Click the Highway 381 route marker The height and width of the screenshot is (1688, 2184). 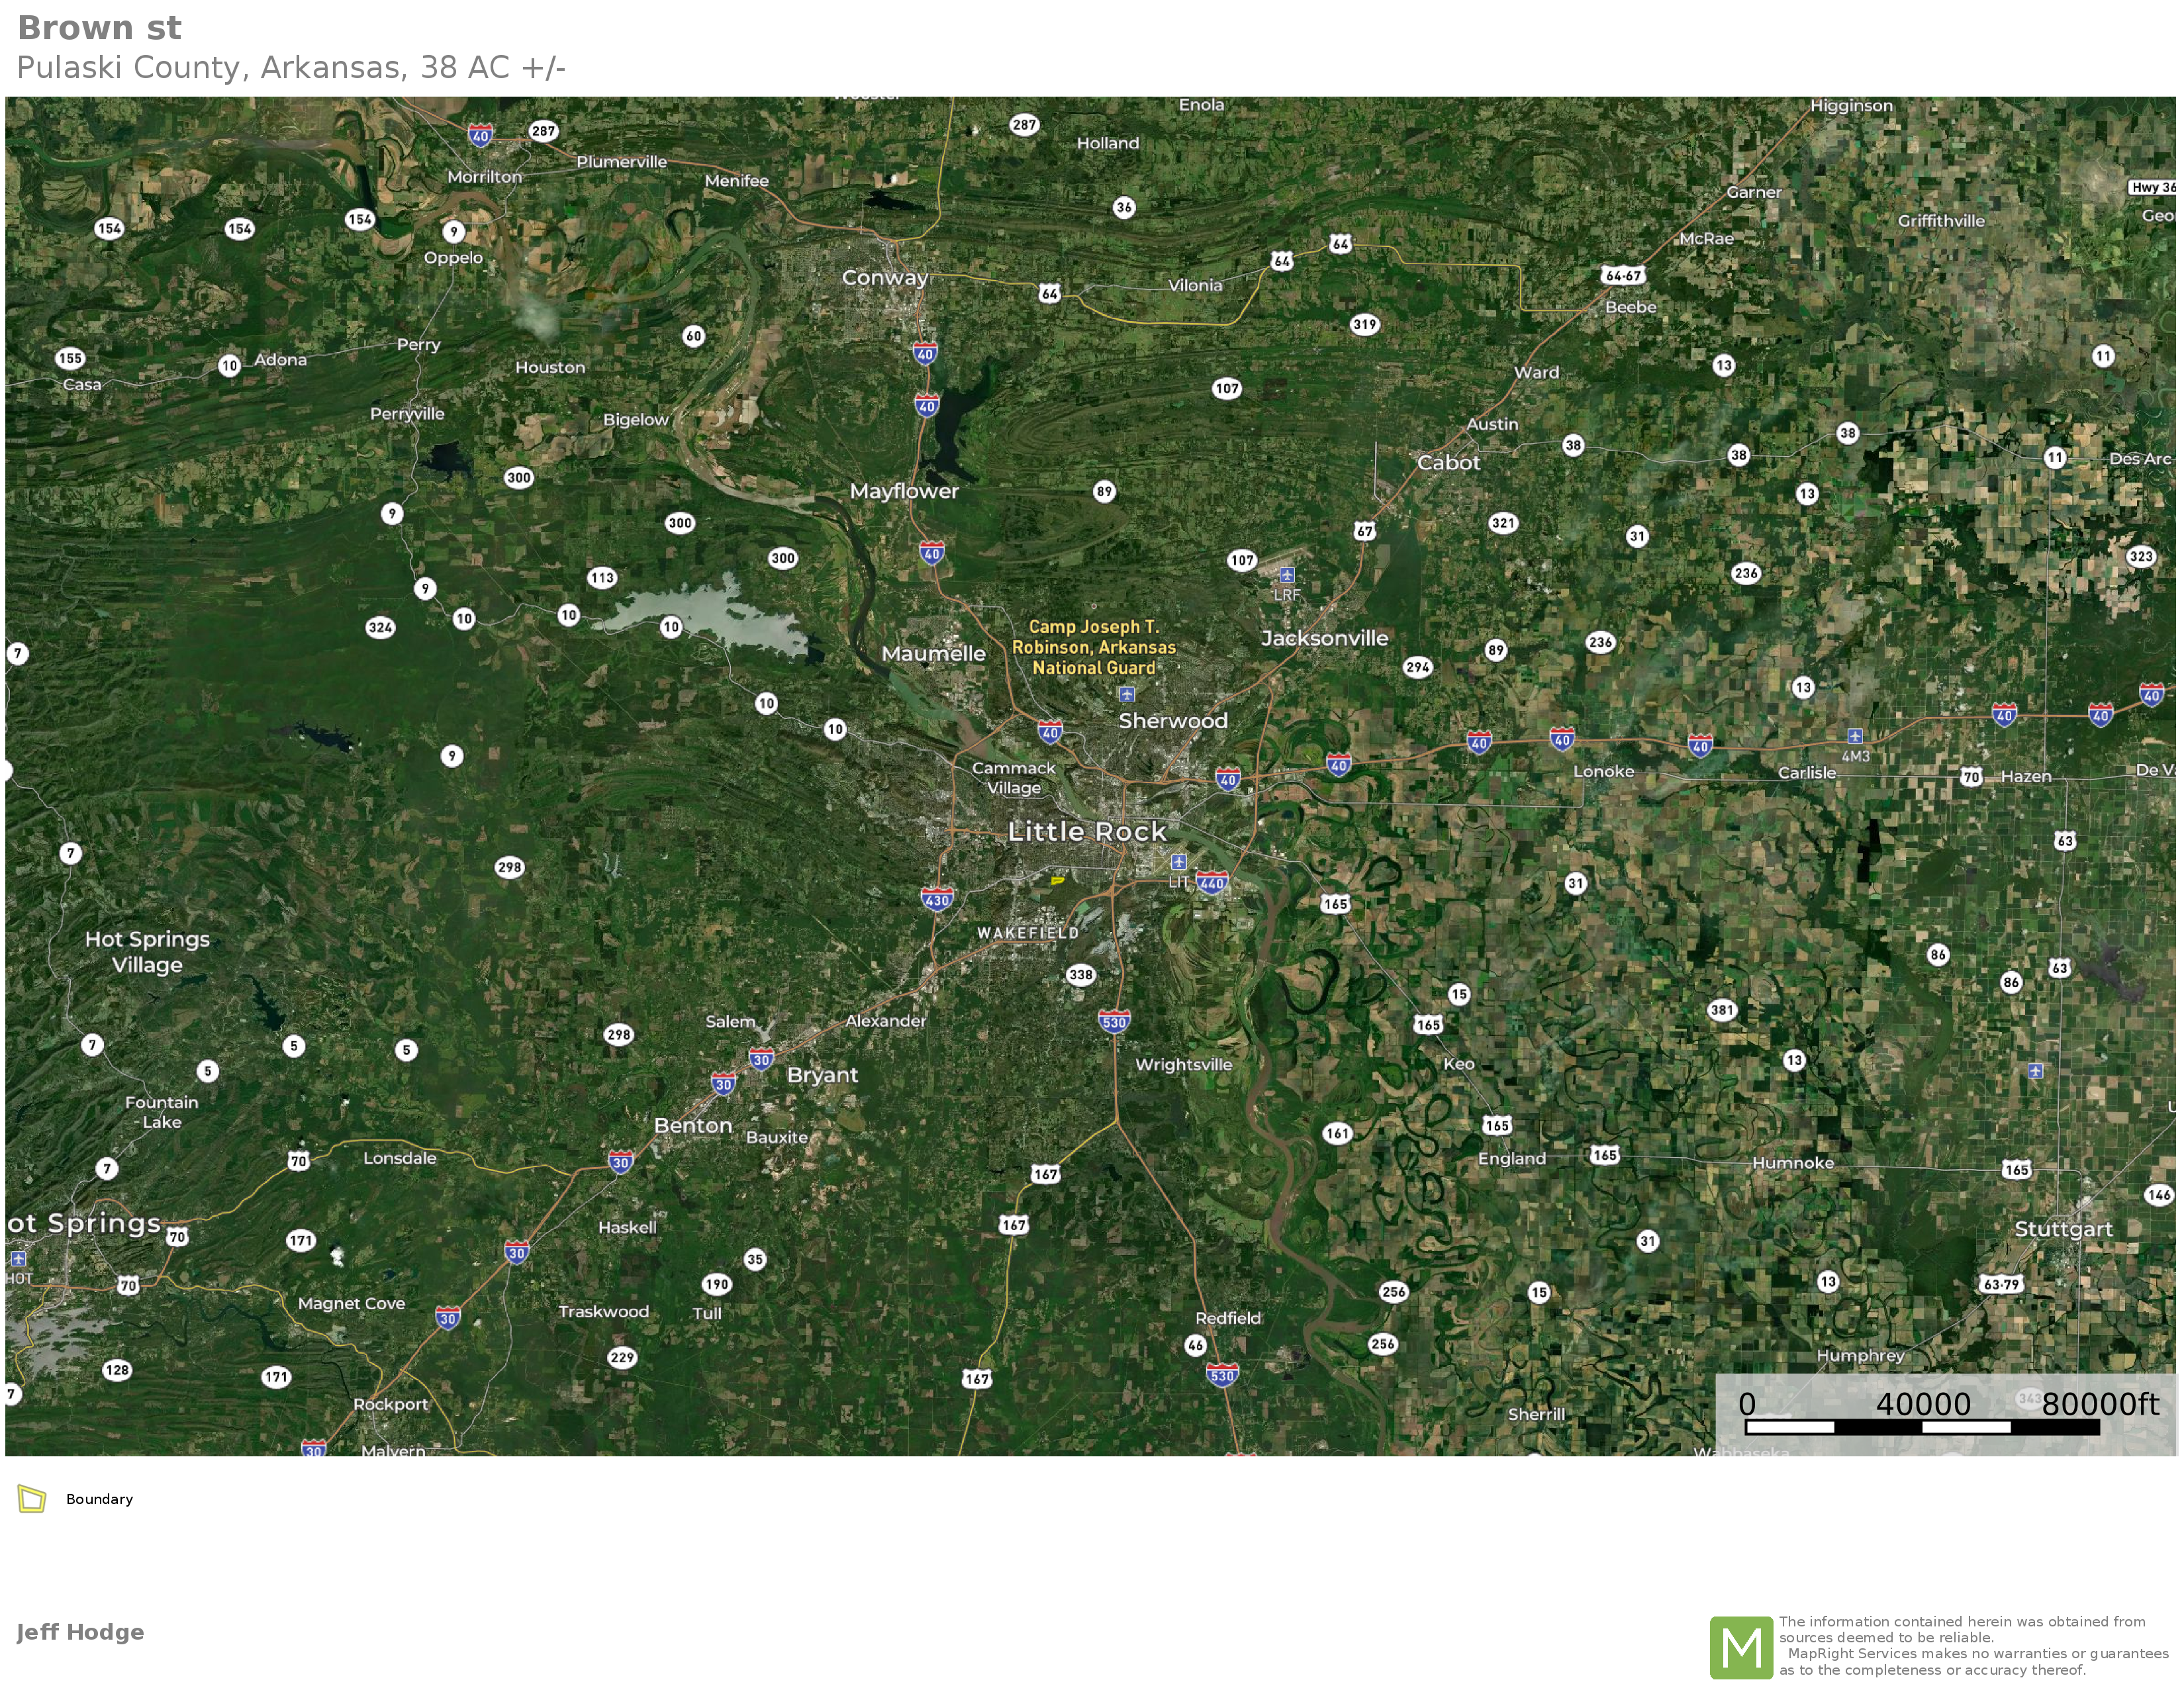coord(1722,1010)
